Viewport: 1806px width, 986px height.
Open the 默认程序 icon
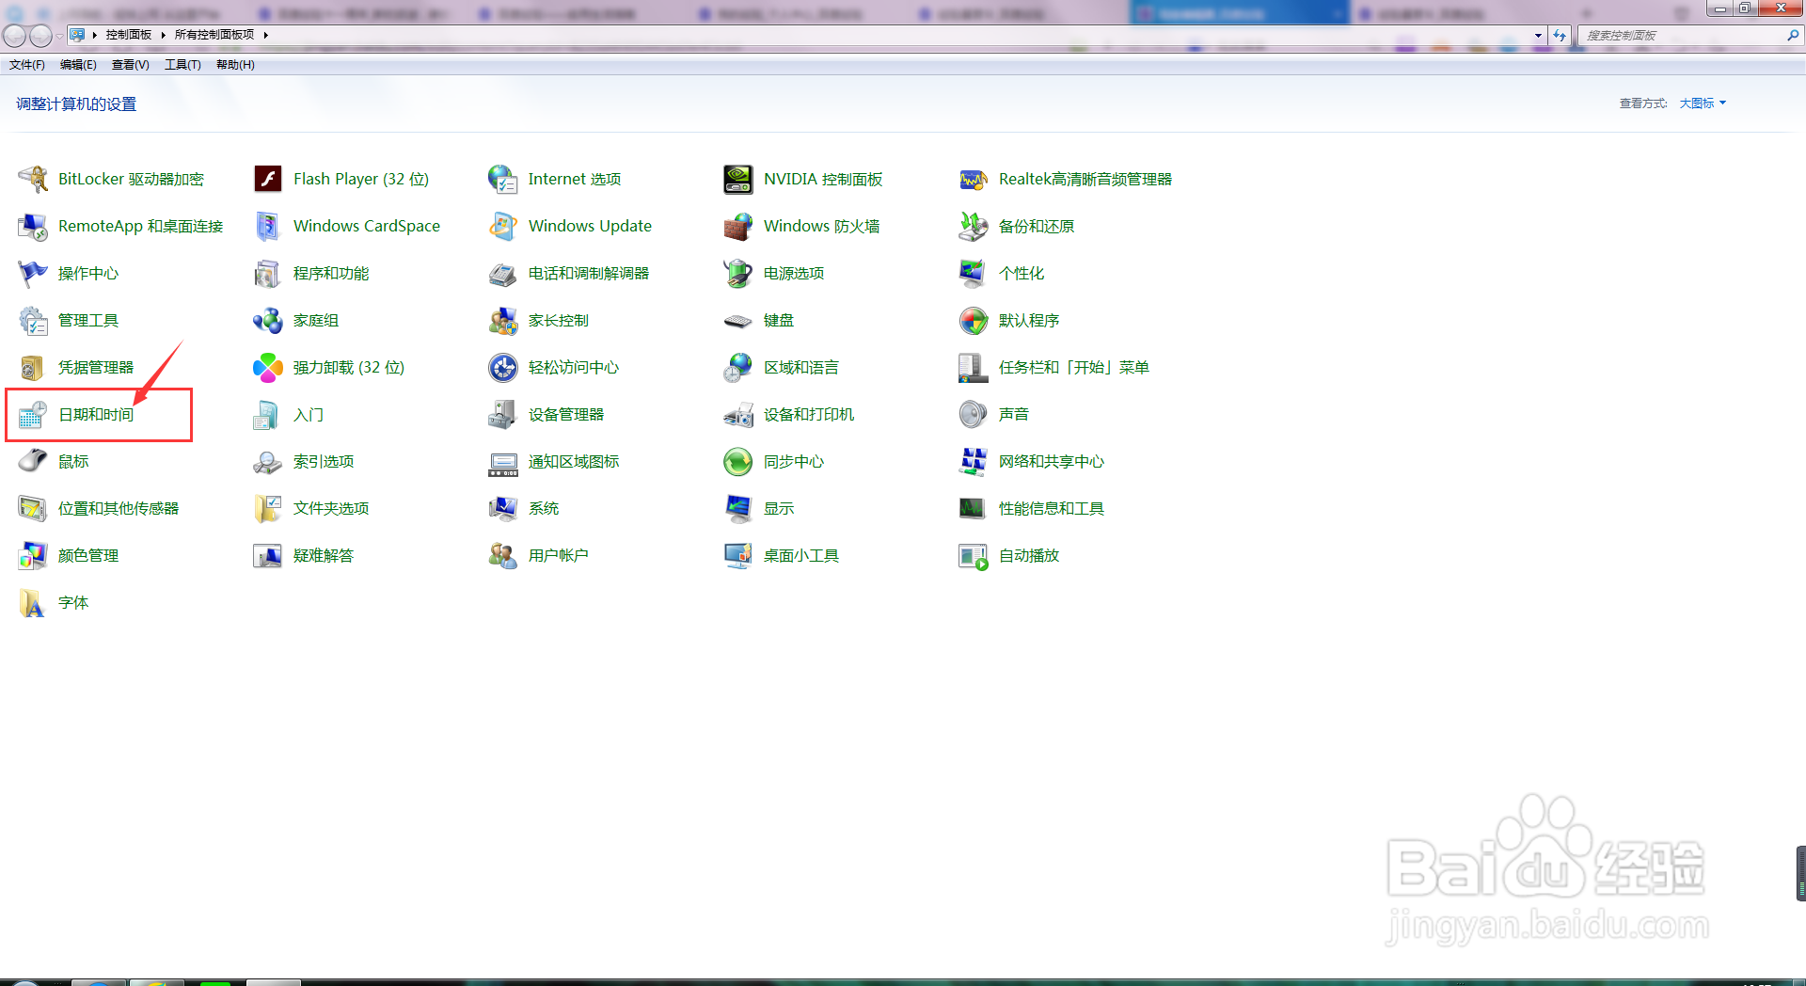[974, 320]
